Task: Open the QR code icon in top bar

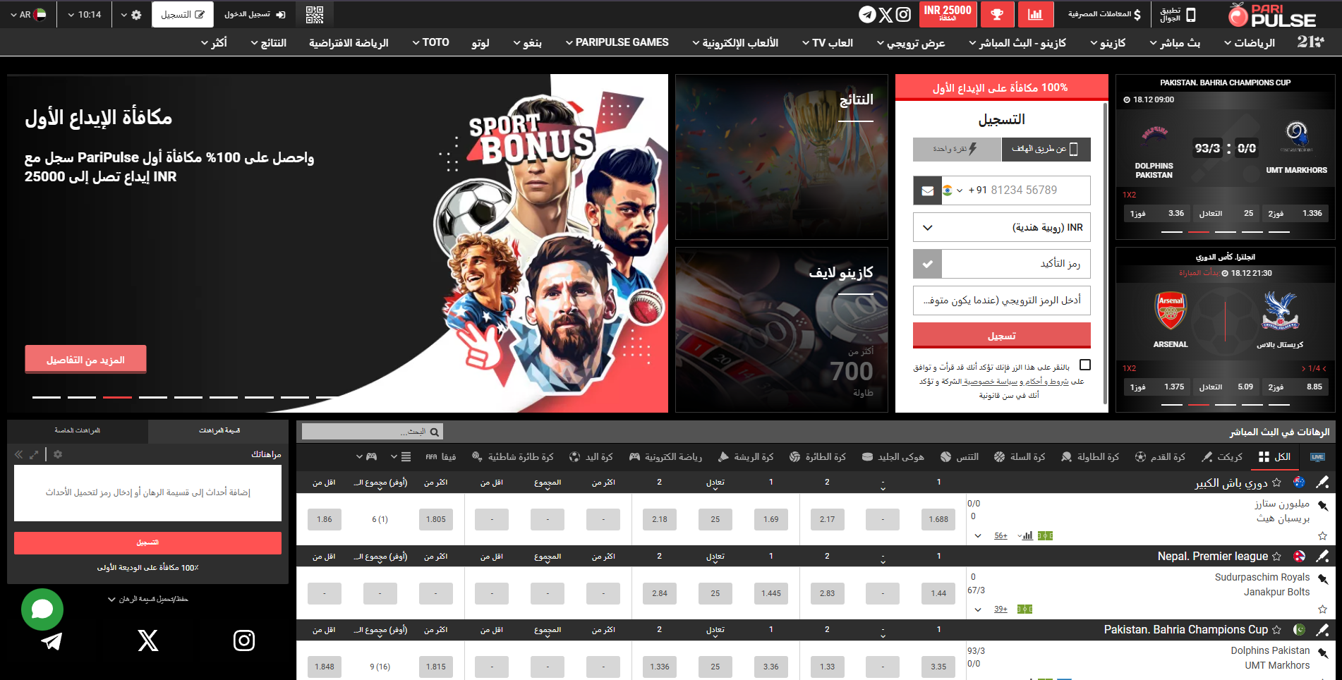Action: (315, 15)
